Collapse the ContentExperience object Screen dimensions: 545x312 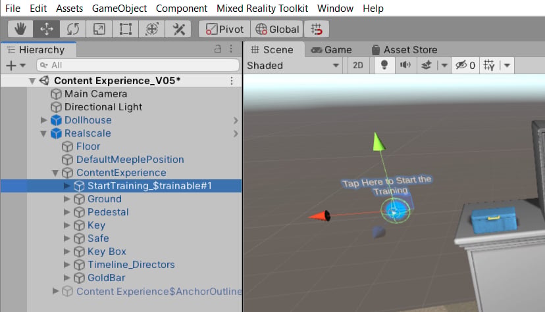click(55, 173)
